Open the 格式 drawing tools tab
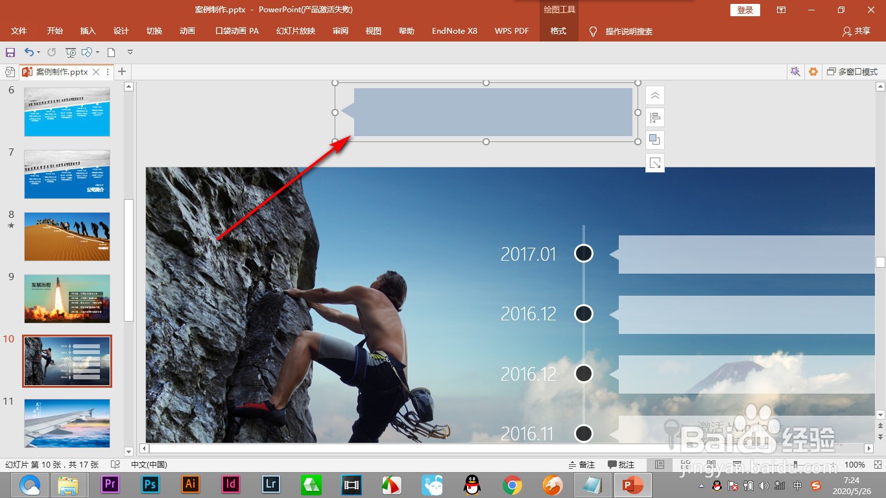The height and width of the screenshot is (498, 886). click(x=558, y=31)
